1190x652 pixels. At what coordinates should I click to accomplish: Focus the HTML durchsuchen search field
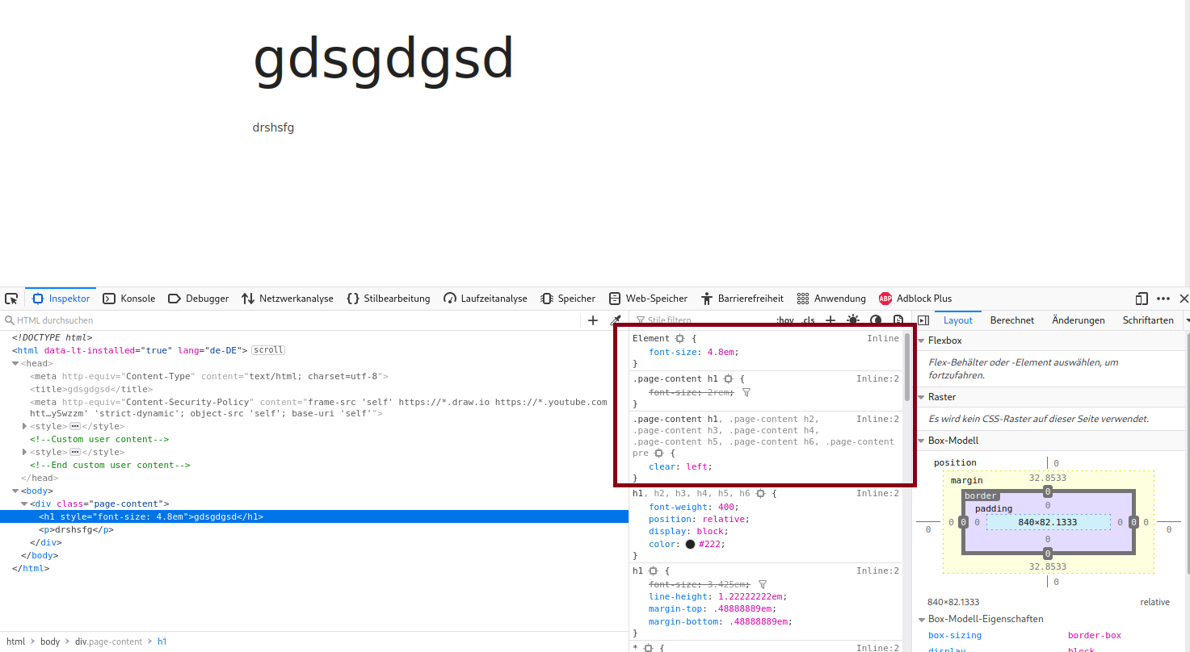tap(291, 320)
